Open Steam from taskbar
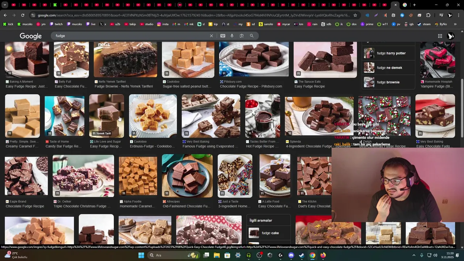 click(x=302, y=255)
